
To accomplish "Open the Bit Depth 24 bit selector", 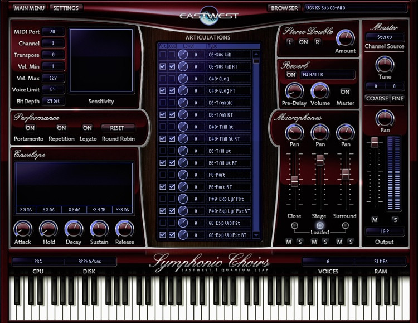I will pyautogui.click(x=53, y=101).
